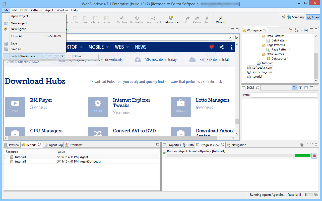Click Remove All Finished Operations icon
Image resolution: width=322 pixels, height=201 pixels.
tap(301, 145)
